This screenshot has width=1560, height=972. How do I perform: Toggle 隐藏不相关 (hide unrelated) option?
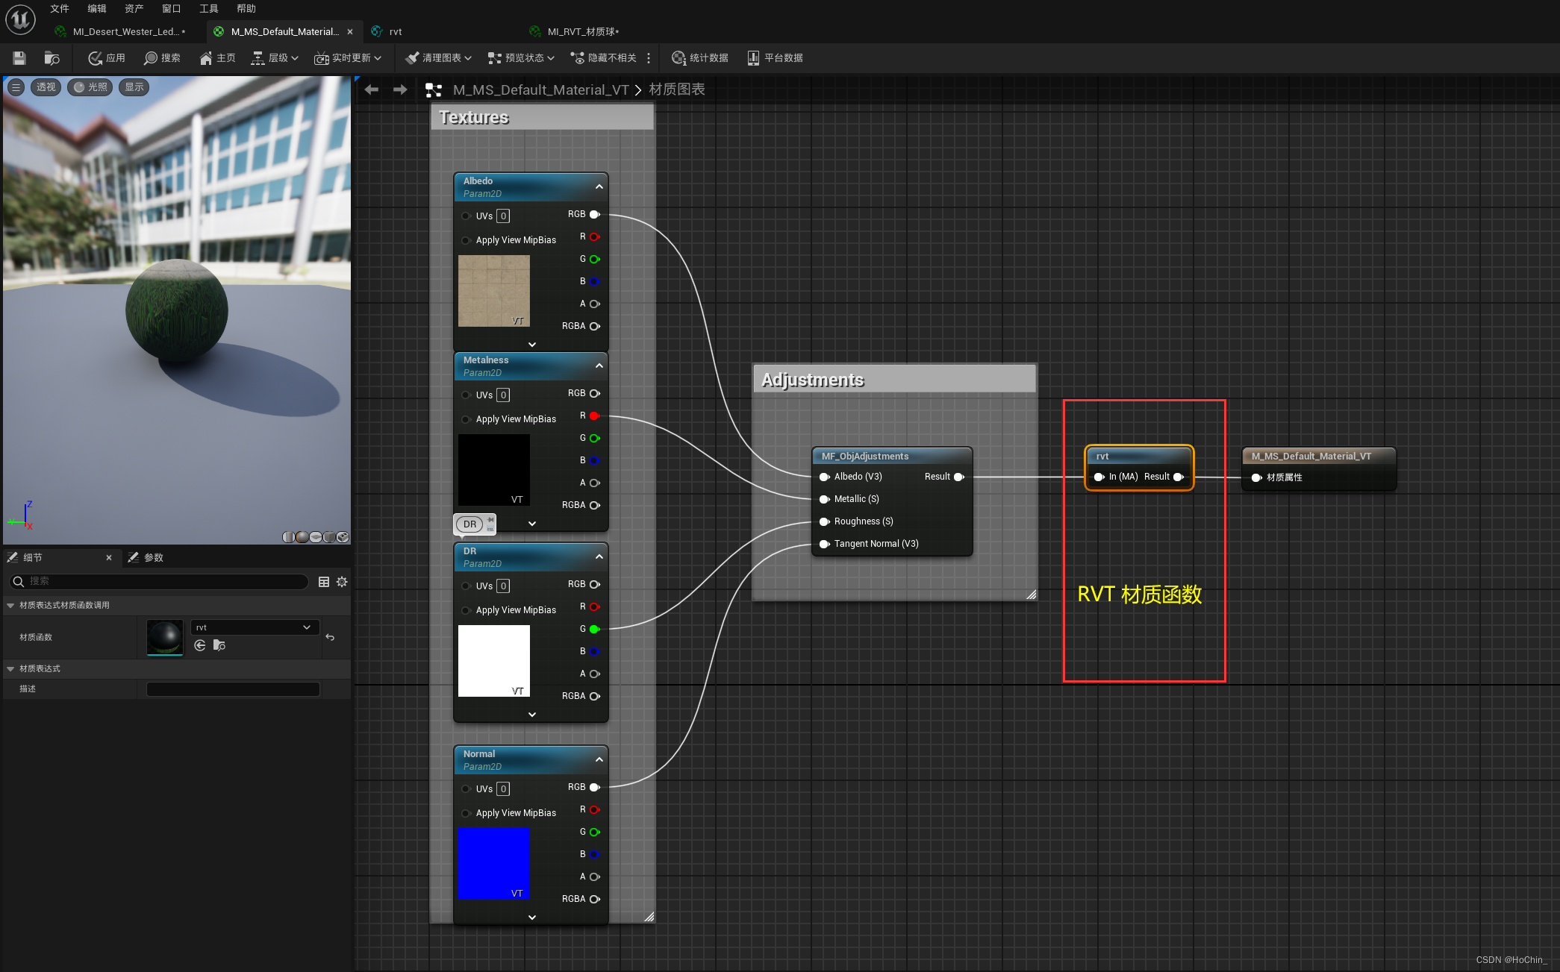pyautogui.click(x=603, y=57)
